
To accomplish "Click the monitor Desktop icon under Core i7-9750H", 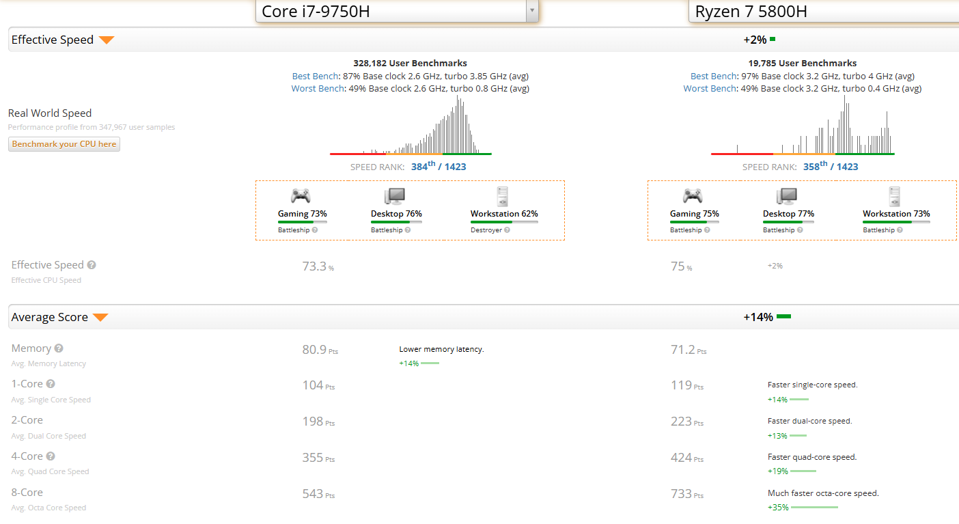I will pos(395,196).
